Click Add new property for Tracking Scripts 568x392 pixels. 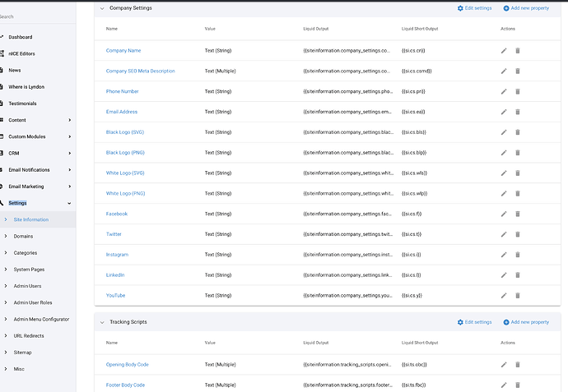click(526, 322)
